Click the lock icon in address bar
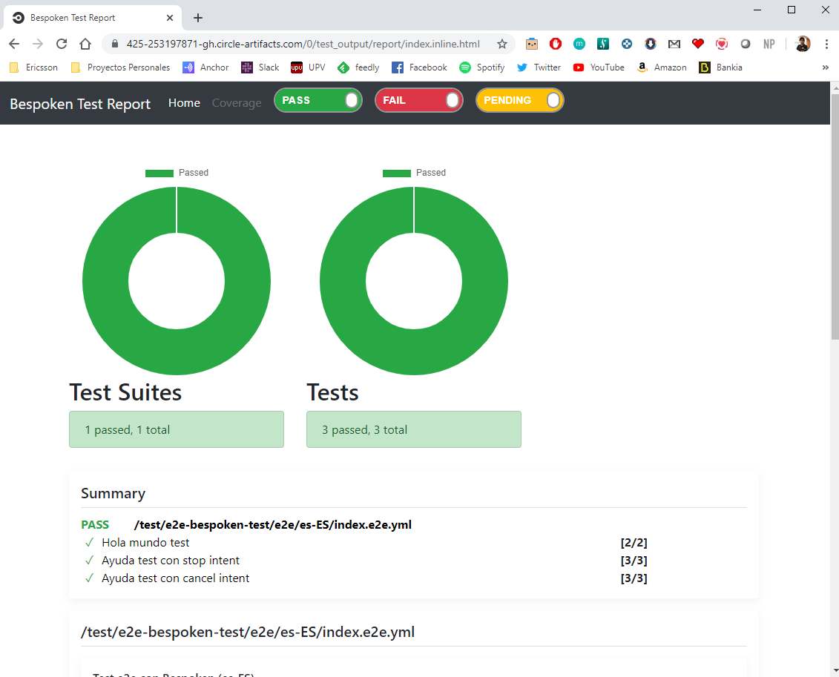Image resolution: width=839 pixels, height=677 pixels. click(114, 44)
